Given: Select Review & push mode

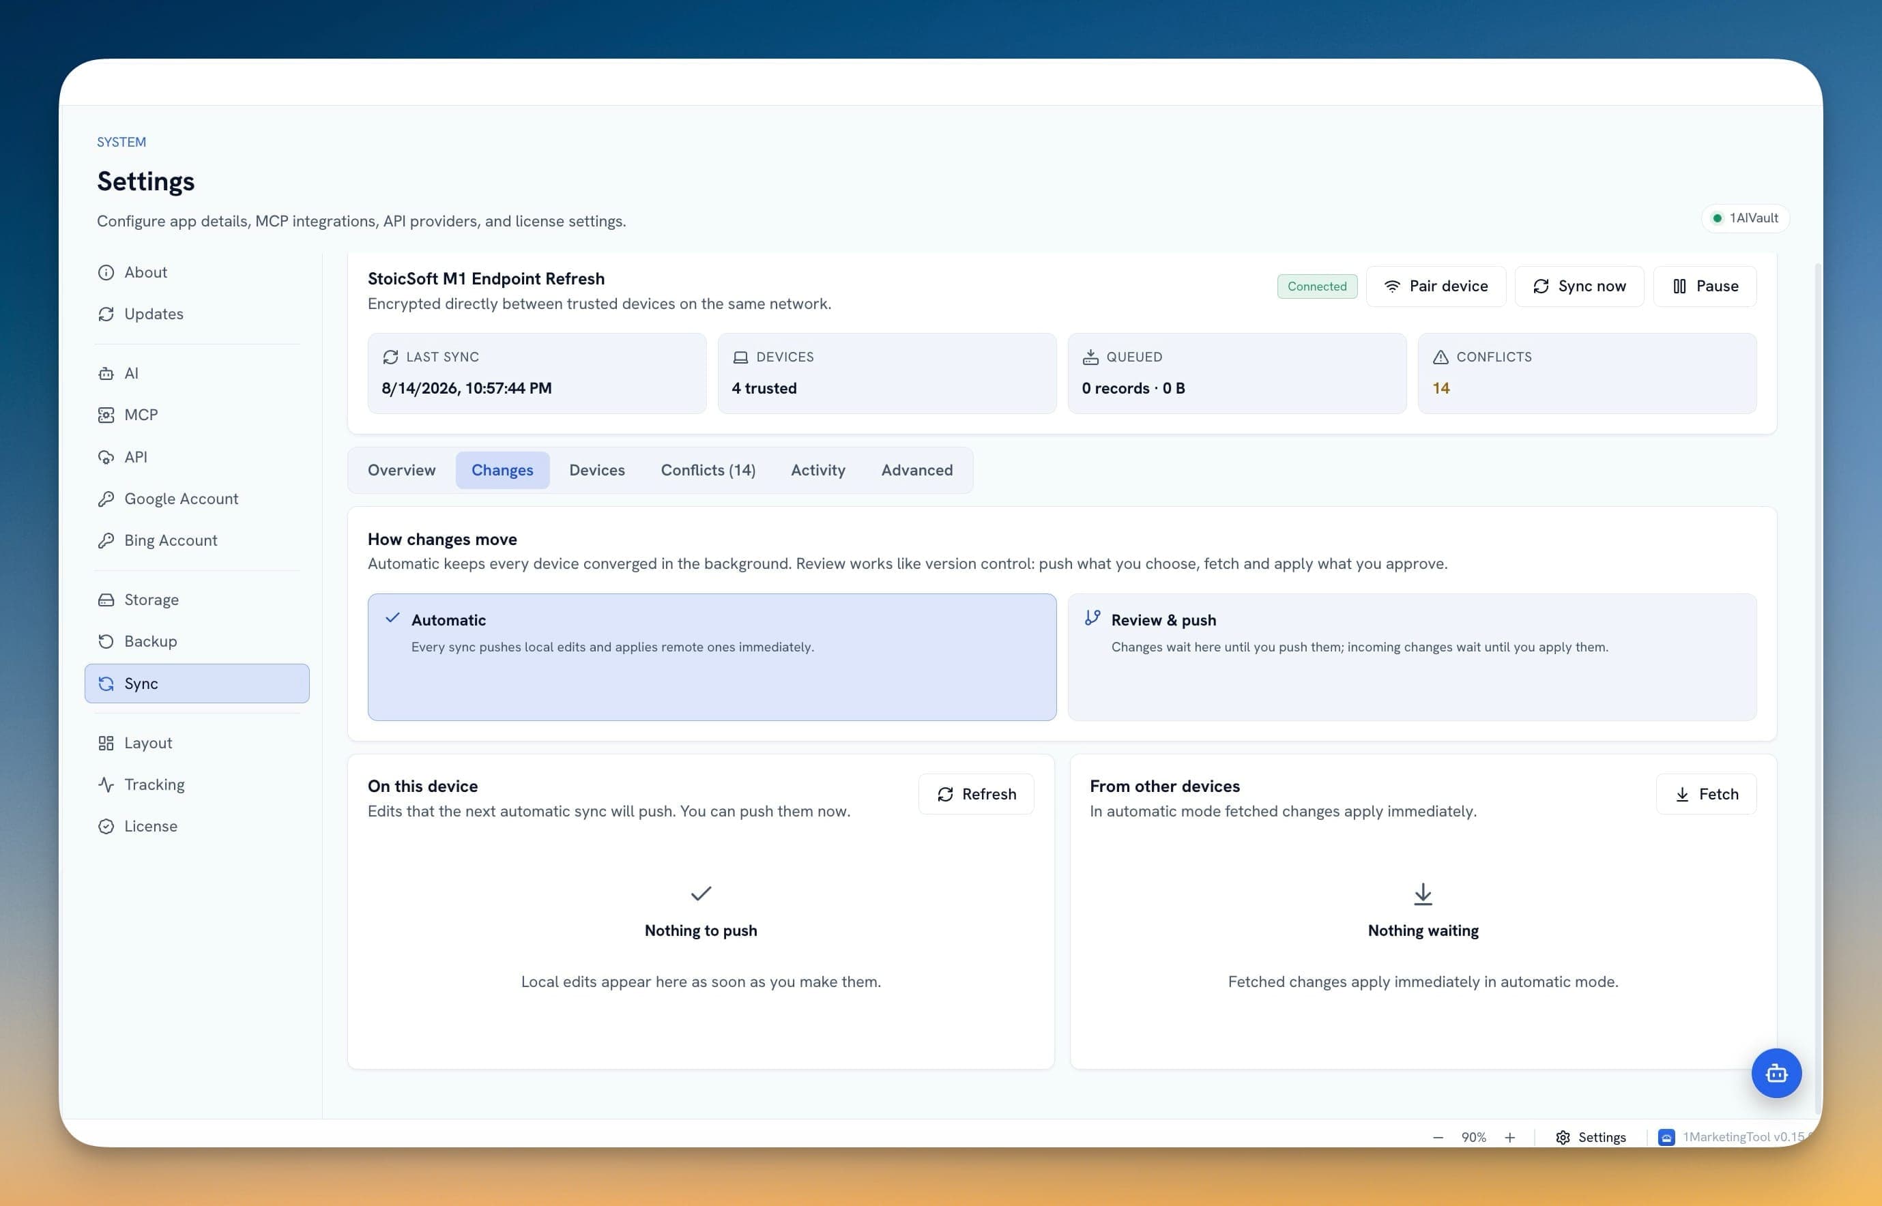Looking at the screenshot, I should point(1411,656).
